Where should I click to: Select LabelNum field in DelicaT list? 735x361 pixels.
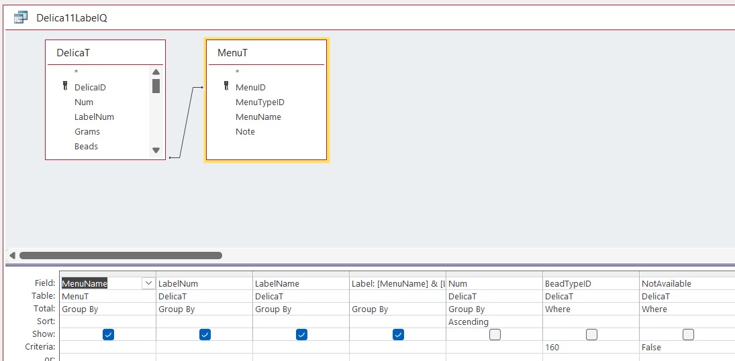(x=94, y=117)
